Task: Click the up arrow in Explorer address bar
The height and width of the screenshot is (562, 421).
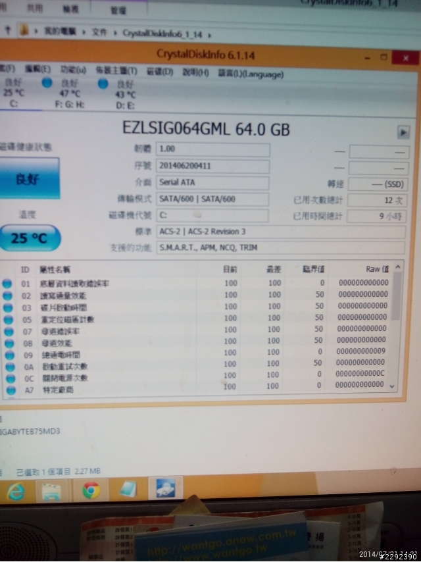Action: [x=8, y=31]
